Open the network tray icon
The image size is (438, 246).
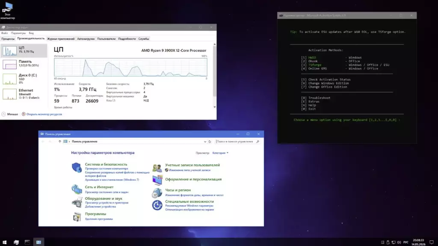tap(394, 242)
